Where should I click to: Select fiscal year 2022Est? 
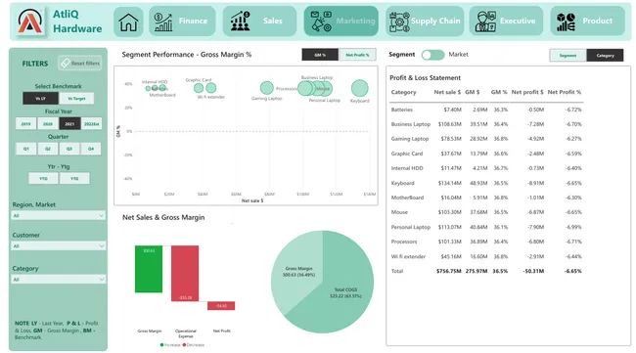tap(91, 123)
